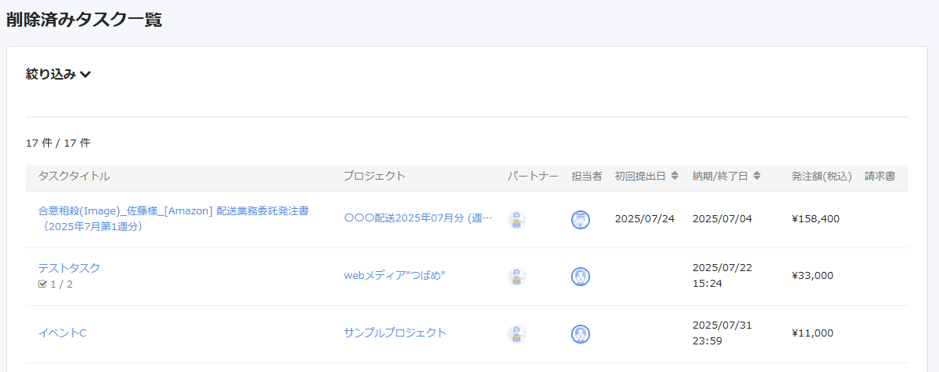This screenshot has width=939, height=372.
Task: Click partner avatar in イベントC row
Action: point(517,333)
